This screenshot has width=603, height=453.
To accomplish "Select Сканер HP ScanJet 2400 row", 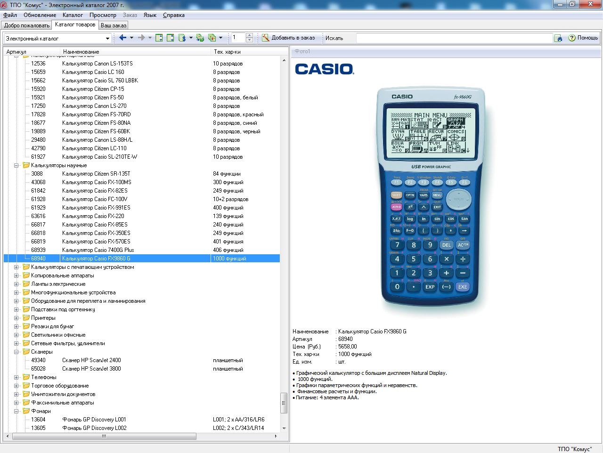I will coord(142,360).
